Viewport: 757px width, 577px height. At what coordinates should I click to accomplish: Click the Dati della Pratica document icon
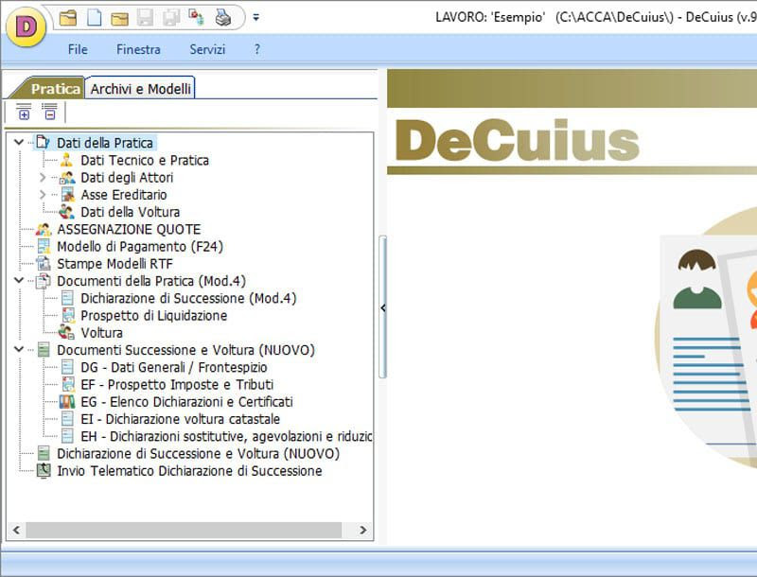click(x=44, y=142)
